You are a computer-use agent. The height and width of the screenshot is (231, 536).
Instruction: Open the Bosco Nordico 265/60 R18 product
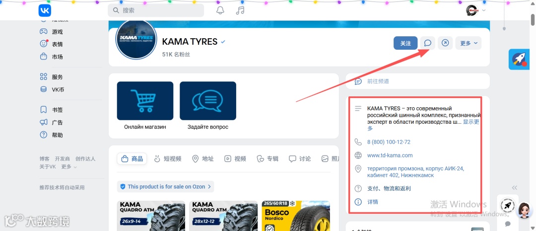[x=296, y=216]
